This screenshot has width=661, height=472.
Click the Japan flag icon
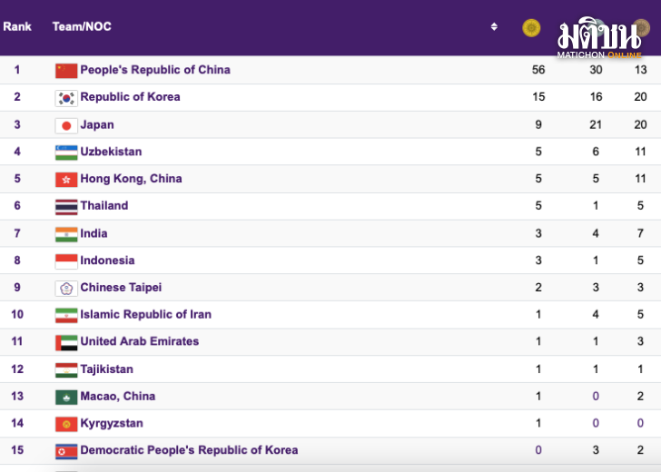(x=66, y=125)
